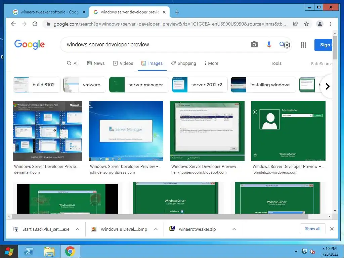Image resolution: width=344 pixels, height=258 pixels.
Task: Open Google quick settings gear
Action: click(x=287, y=45)
